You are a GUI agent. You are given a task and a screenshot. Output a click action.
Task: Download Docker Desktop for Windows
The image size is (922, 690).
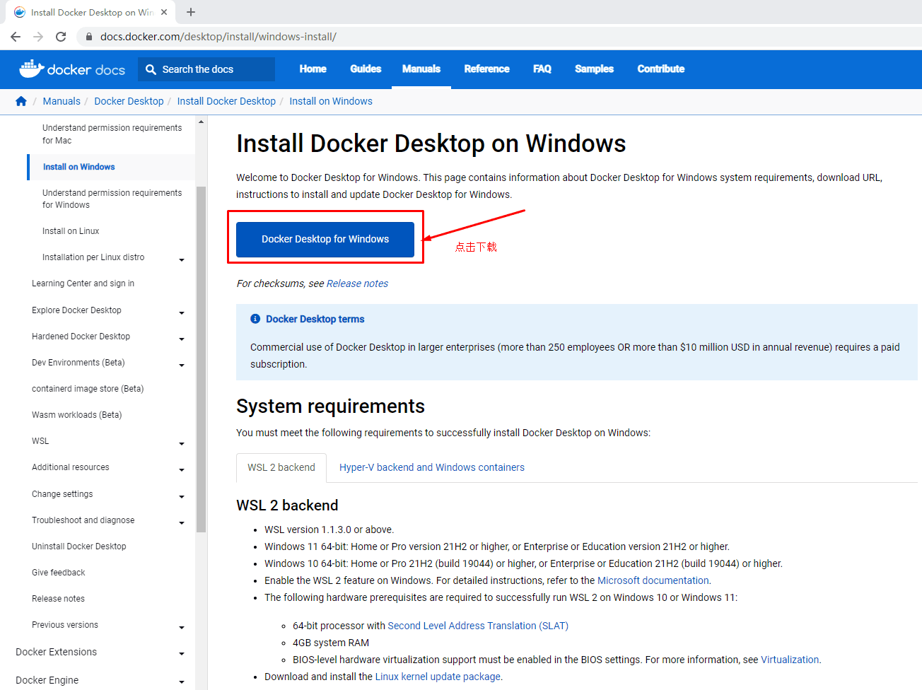click(x=325, y=239)
